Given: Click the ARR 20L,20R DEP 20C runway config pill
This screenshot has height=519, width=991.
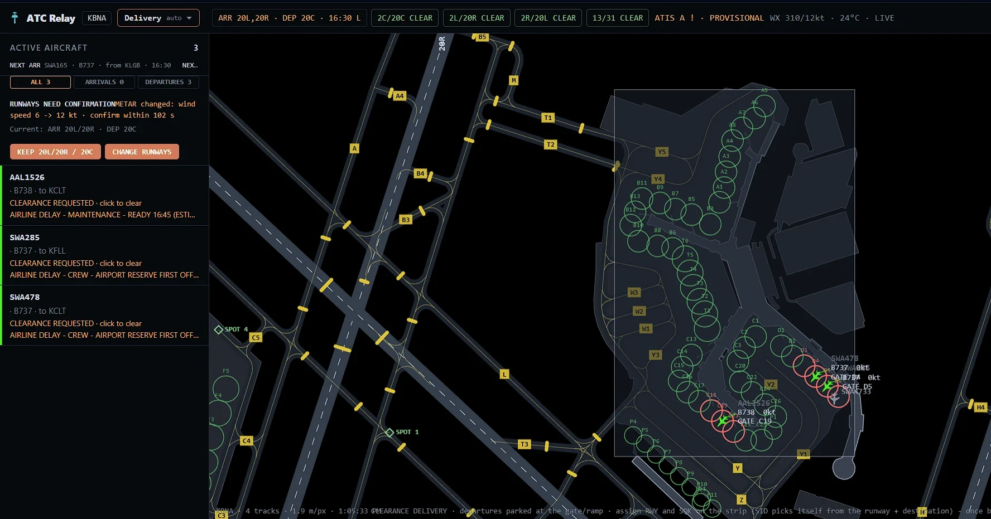Looking at the screenshot, I should tap(289, 18).
